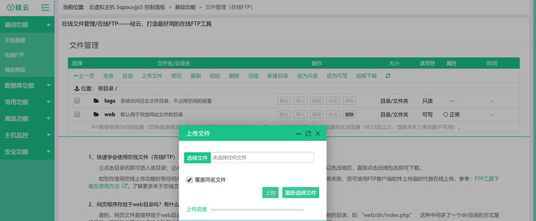Tick the logs row checkbox
Image resolution: width=536 pixels, height=221 pixels.
coord(77,101)
